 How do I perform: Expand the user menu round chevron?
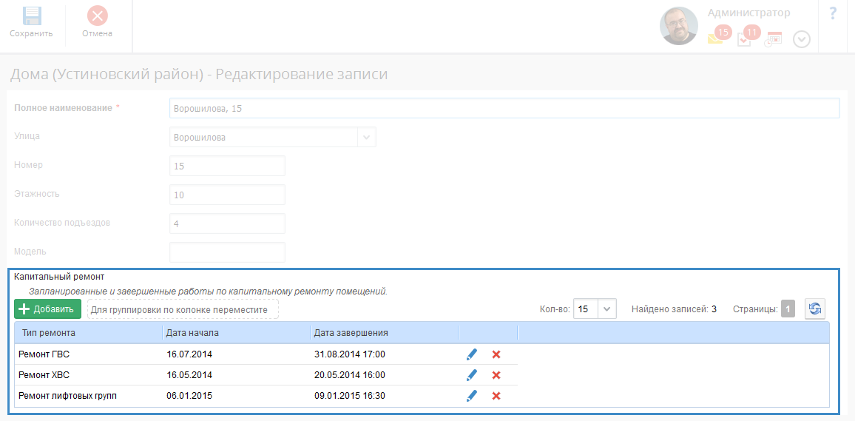[x=802, y=39]
